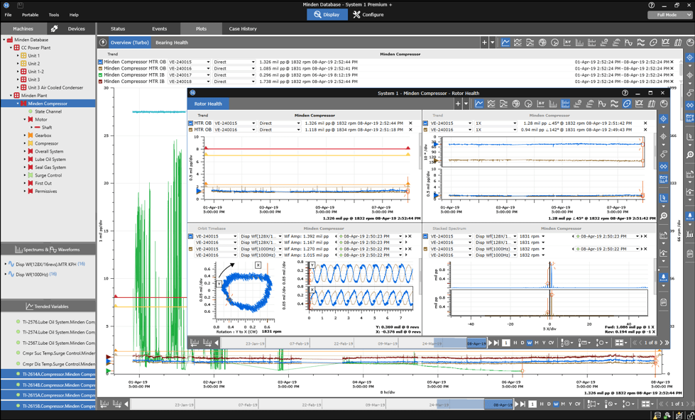
Task: Go to next page in Rotor Health pager
Action: pyautogui.click(x=662, y=343)
